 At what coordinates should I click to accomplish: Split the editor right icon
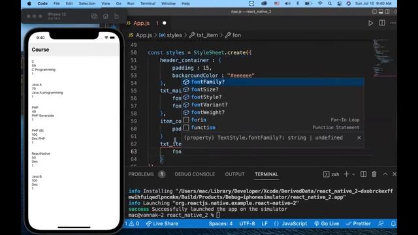tap(382, 23)
